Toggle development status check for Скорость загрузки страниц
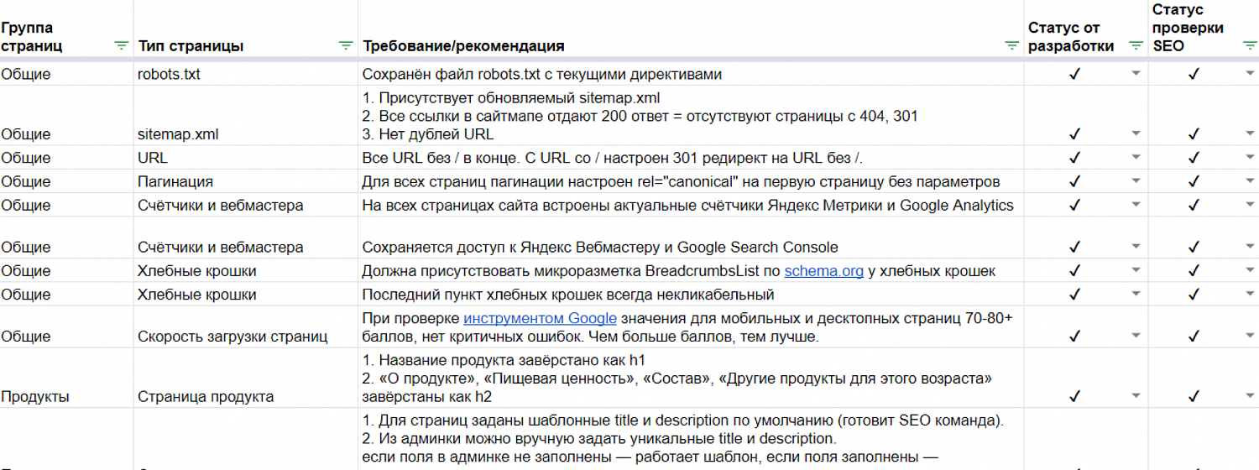 point(1073,337)
